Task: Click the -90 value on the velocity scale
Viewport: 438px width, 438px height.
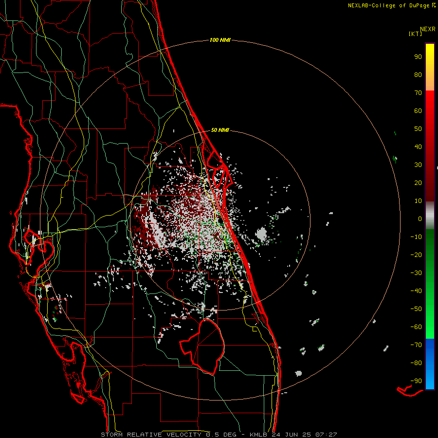Action: point(416,381)
